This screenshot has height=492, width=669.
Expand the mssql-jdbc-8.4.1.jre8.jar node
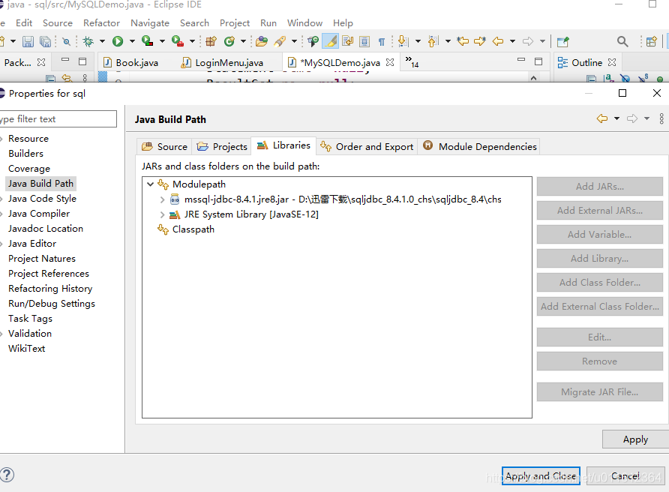(162, 199)
